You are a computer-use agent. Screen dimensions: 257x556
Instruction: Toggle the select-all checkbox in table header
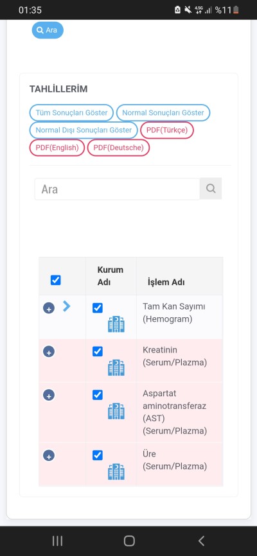tap(56, 280)
